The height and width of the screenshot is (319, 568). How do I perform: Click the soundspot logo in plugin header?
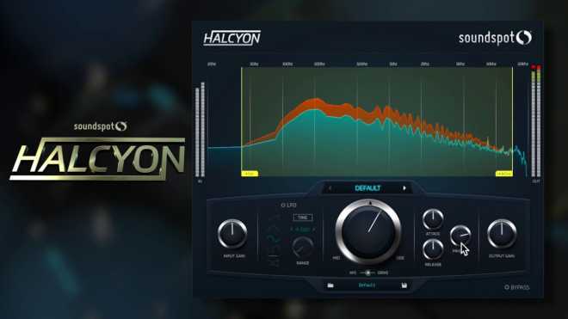coord(495,38)
